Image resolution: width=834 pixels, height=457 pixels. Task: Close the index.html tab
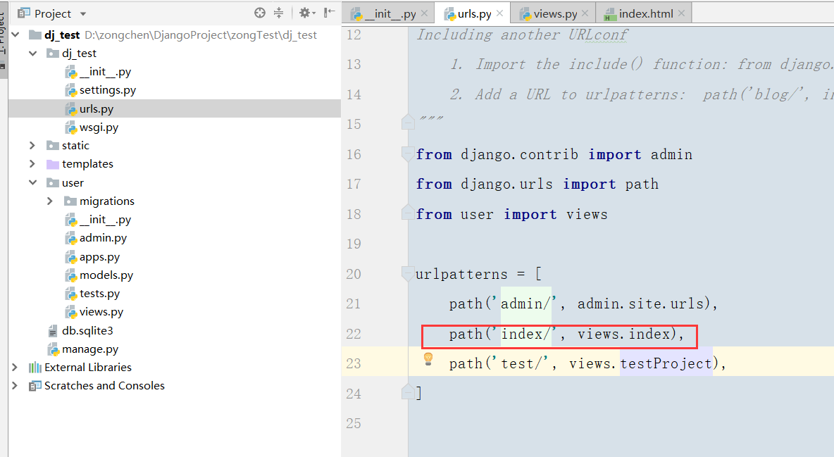681,13
